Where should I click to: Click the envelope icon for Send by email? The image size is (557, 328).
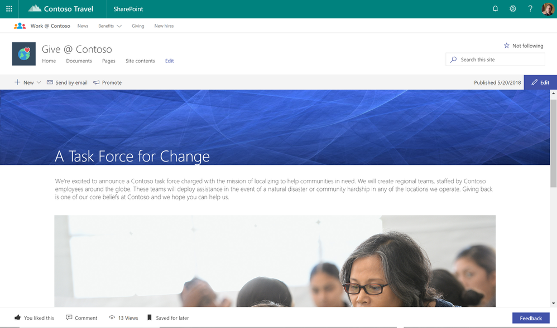[50, 82]
